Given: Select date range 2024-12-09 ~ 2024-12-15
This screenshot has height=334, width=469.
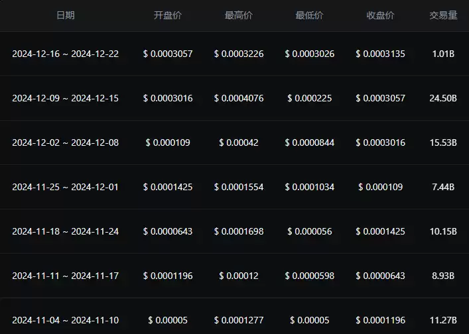Looking at the screenshot, I should click(x=66, y=98).
